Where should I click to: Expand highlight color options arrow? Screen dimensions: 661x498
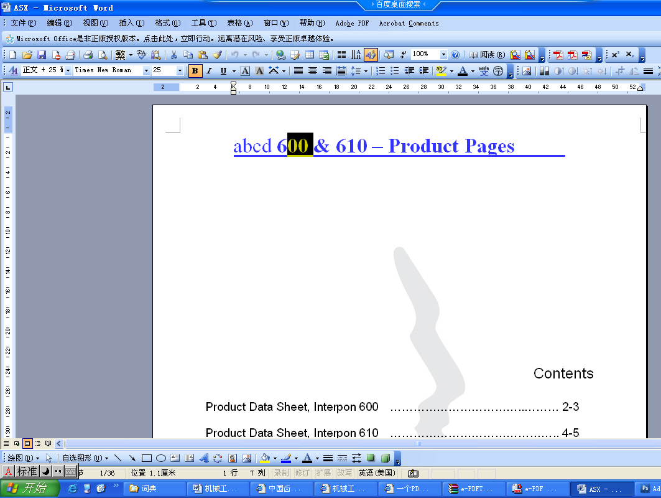click(x=452, y=71)
